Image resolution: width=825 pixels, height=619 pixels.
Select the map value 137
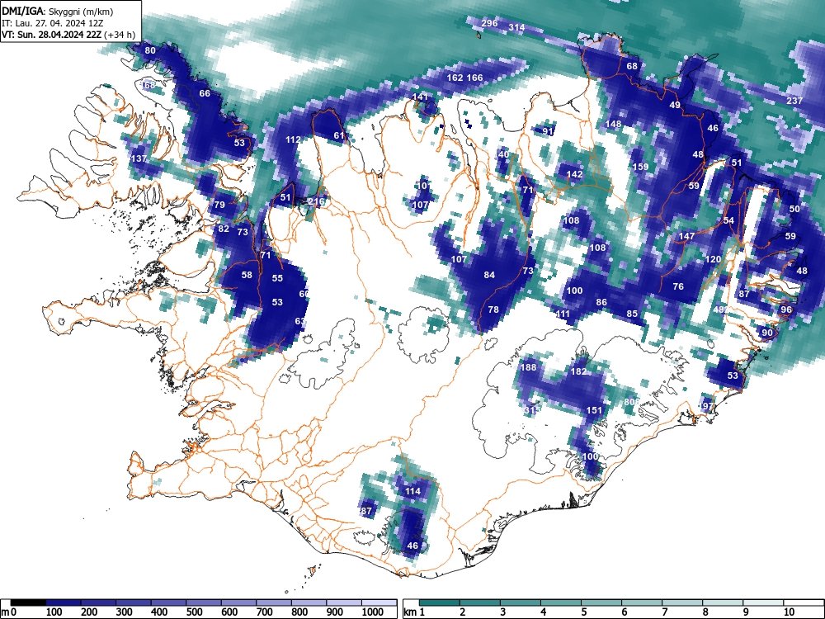139,158
